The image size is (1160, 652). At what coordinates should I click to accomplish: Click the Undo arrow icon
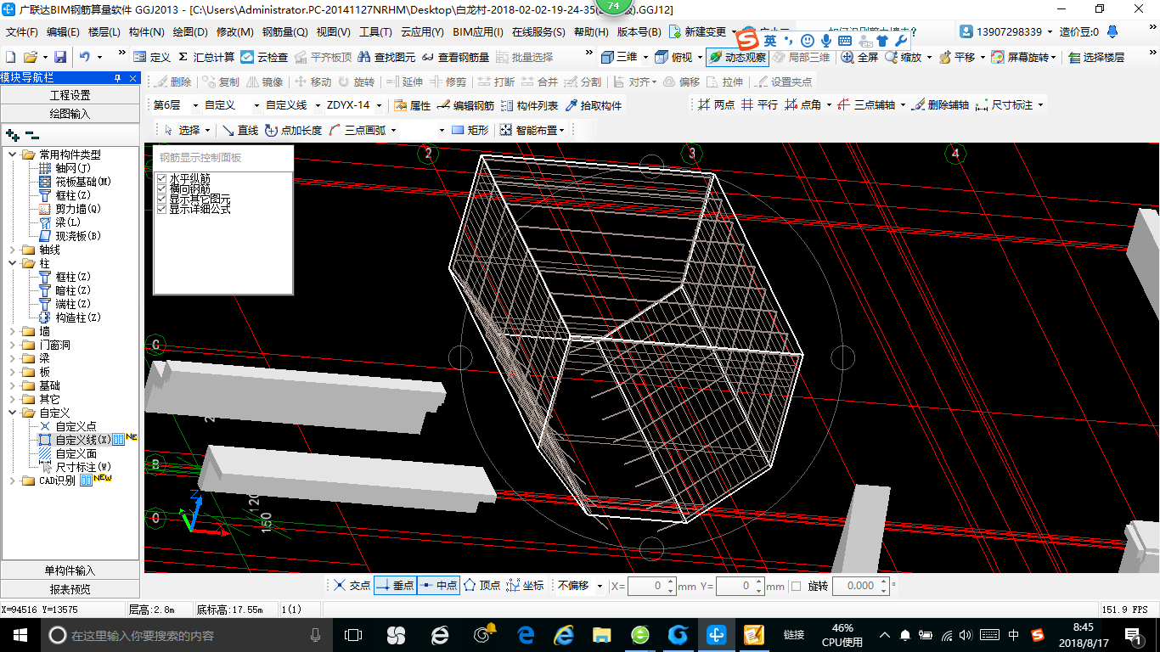pyautogui.click(x=85, y=57)
